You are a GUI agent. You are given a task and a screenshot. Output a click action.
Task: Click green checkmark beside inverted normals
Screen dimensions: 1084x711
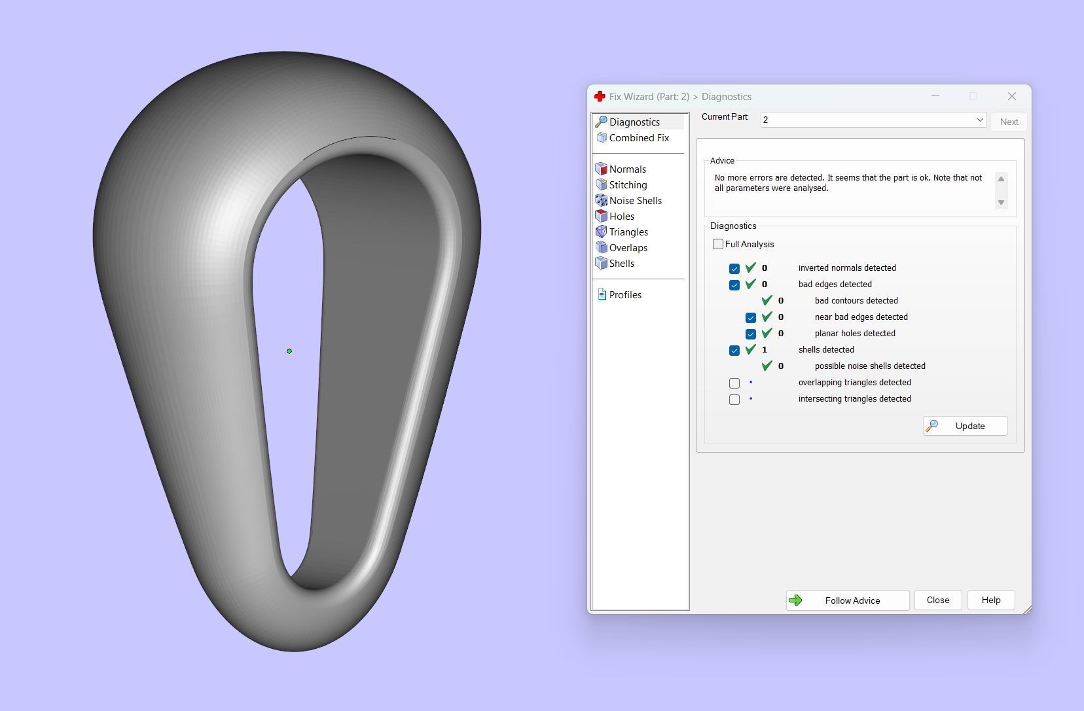click(x=750, y=267)
